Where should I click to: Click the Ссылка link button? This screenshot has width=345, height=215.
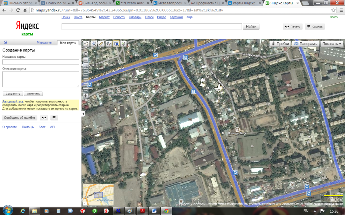(315, 27)
